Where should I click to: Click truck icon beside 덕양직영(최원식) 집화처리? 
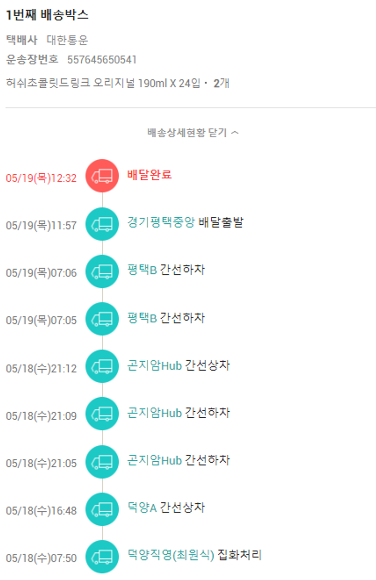(x=102, y=556)
